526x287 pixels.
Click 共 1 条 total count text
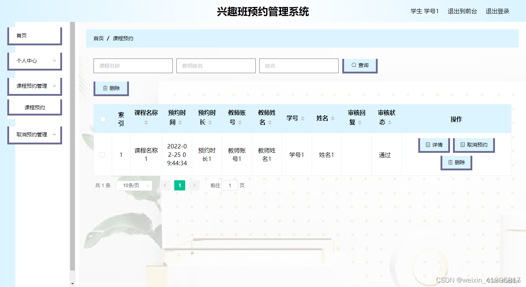pyautogui.click(x=103, y=185)
